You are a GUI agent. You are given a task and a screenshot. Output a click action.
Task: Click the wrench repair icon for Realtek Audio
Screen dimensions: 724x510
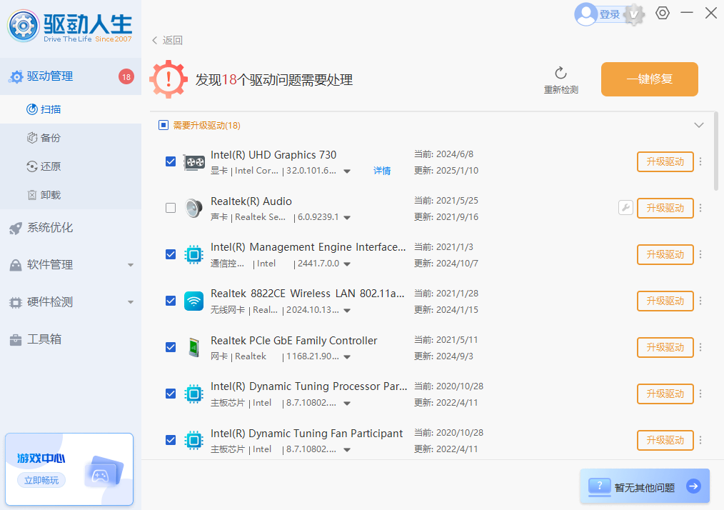[x=625, y=208]
